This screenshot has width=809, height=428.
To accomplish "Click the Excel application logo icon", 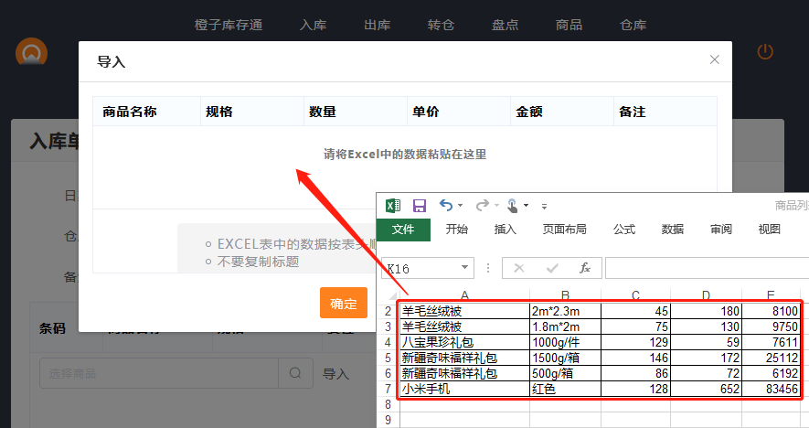I will pos(393,206).
